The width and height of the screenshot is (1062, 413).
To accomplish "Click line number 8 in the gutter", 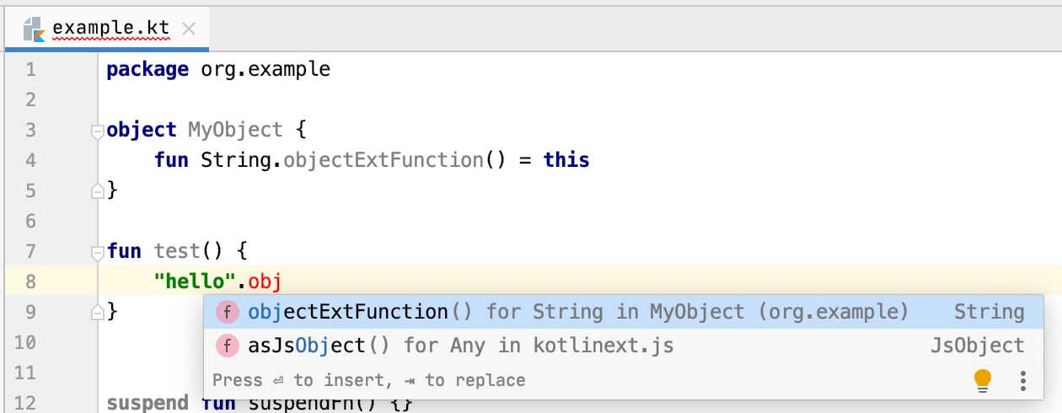I will 31,282.
